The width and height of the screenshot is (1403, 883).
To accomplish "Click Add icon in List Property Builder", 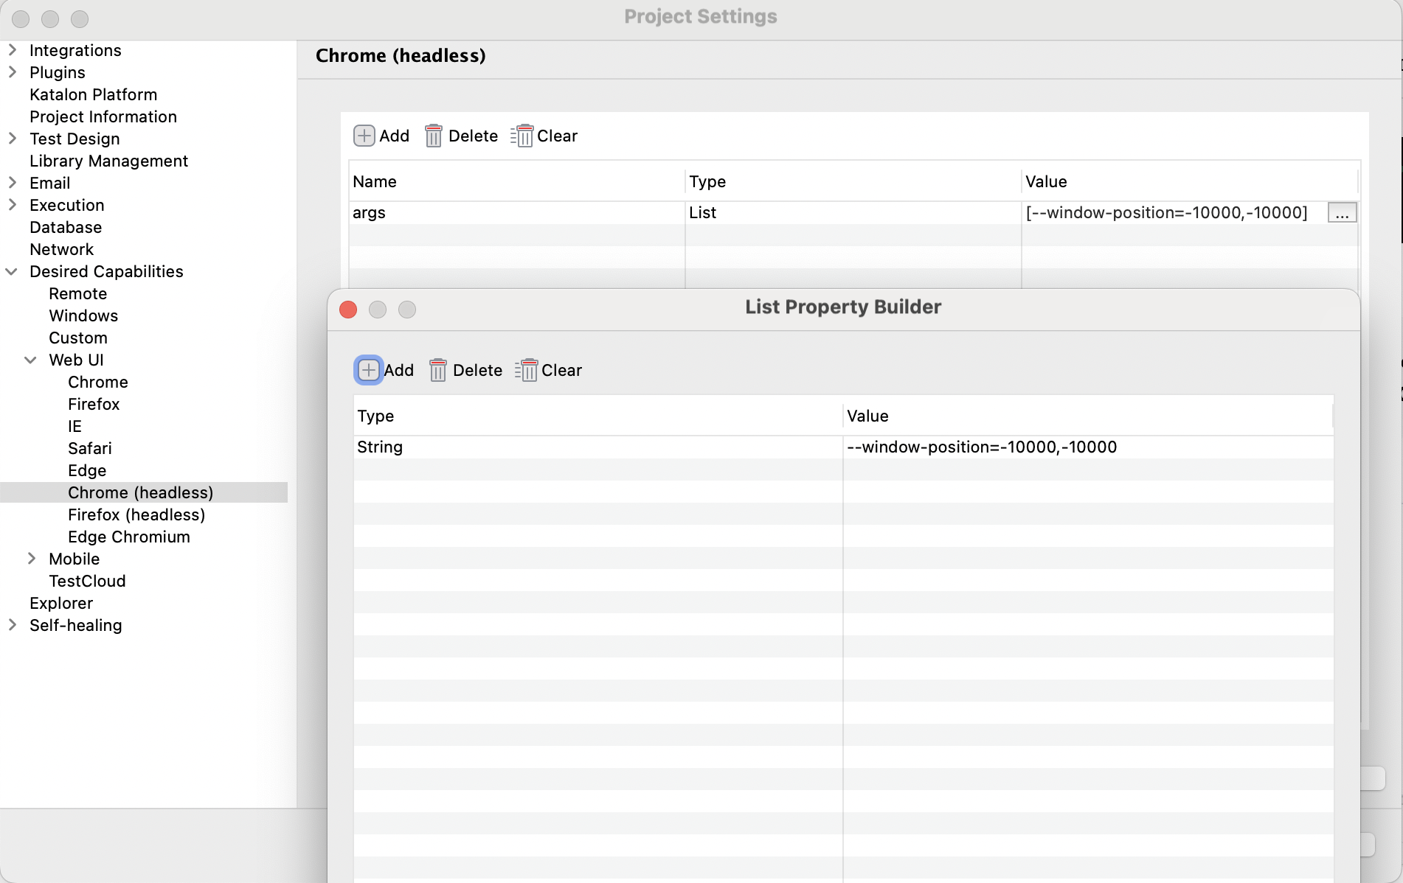I will point(368,370).
